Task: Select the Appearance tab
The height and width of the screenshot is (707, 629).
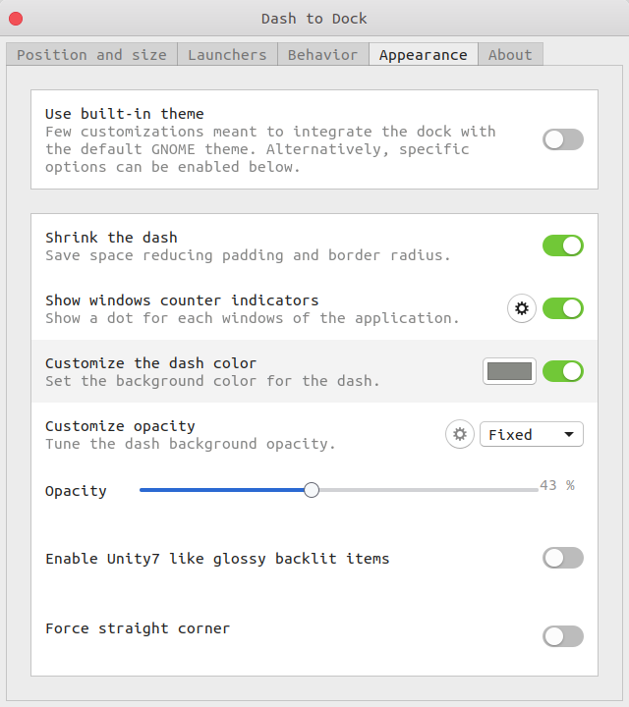Action: (x=424, y=55)
